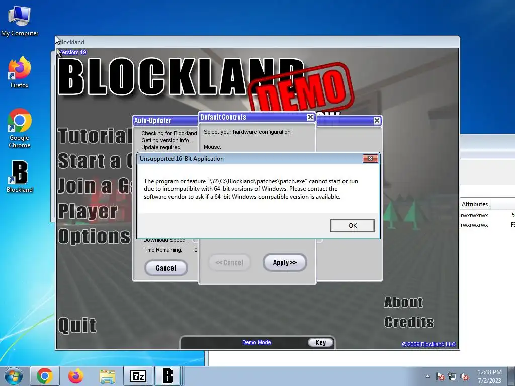Cancel the Auto-Updater
This screenshot has height=386, width=515.
point(166,268)
